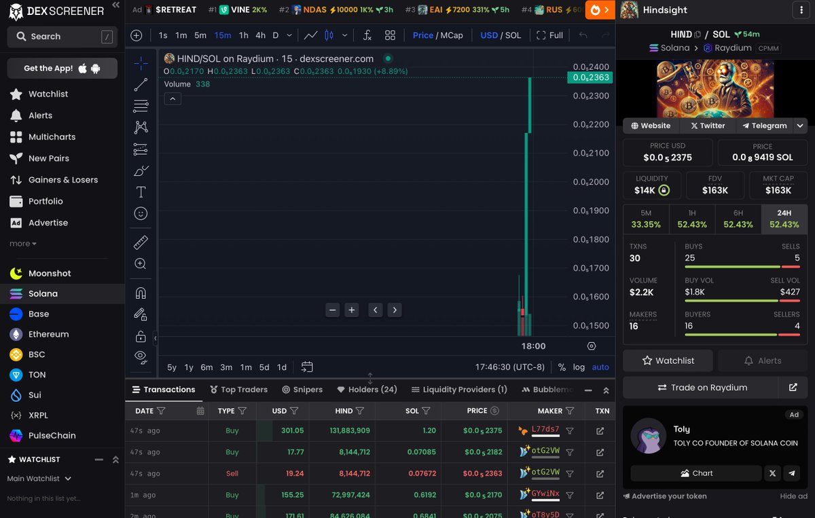This screenshot has height=518, width=815.
Task: Add a symbol to compare with plus icon
Action: (x=136, y=35)
